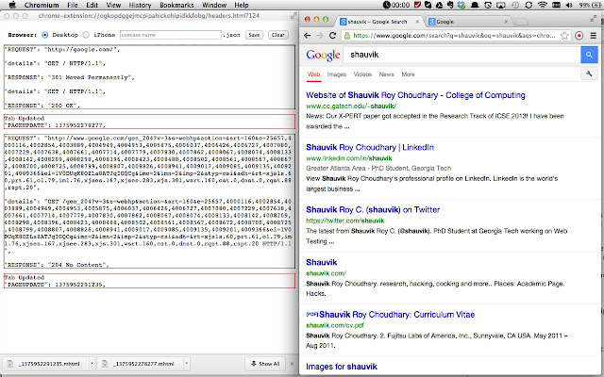This screenshot has height=377, width=604.
Task: Click the blue search magnifier button
Action: (589, 55)
